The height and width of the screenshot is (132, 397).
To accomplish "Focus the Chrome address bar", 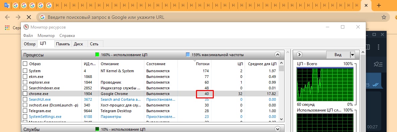I will tap(213, 17).
